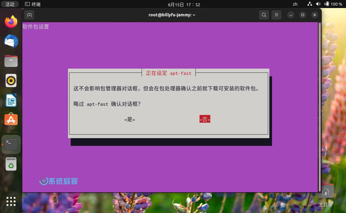Select the <是> button in the dialog
This screenshot has height=213, width=346.
pyautogui.click(x=129, y=119)
